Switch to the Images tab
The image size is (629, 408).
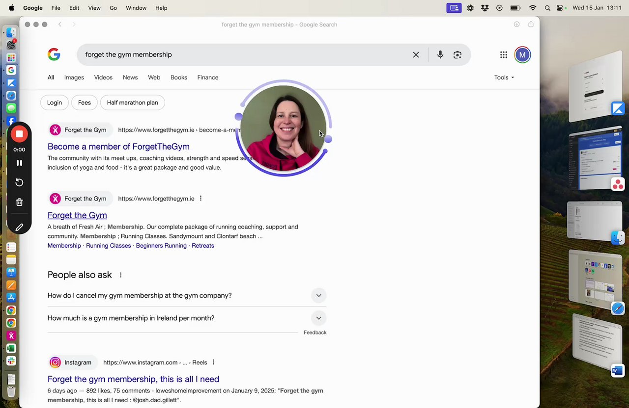tap(74, 77)
